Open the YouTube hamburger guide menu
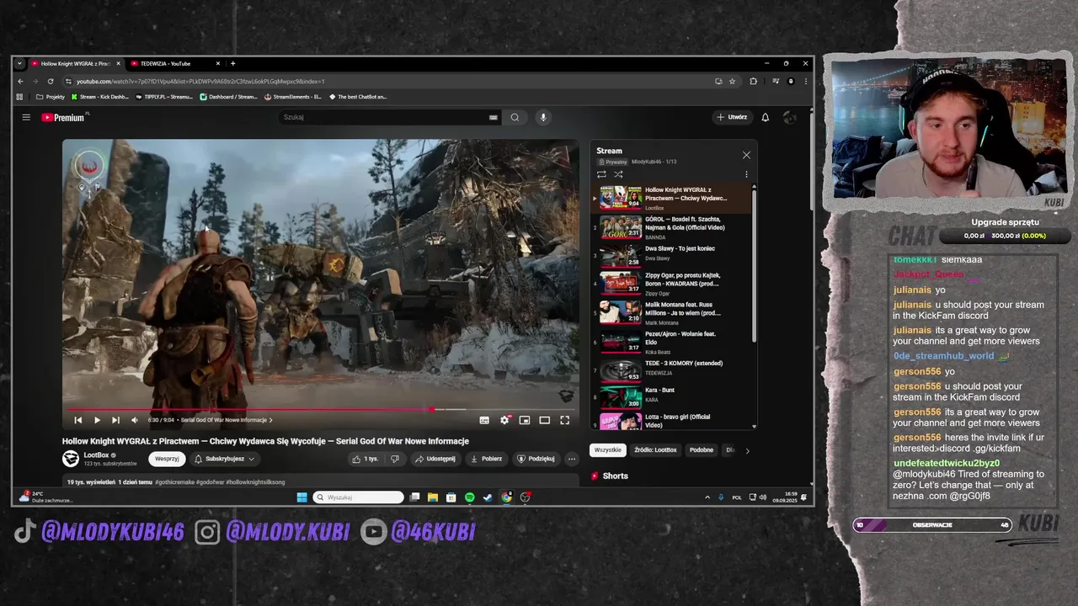The height and width of the screenshot is (606, 1078). click(x=26, y=117)
